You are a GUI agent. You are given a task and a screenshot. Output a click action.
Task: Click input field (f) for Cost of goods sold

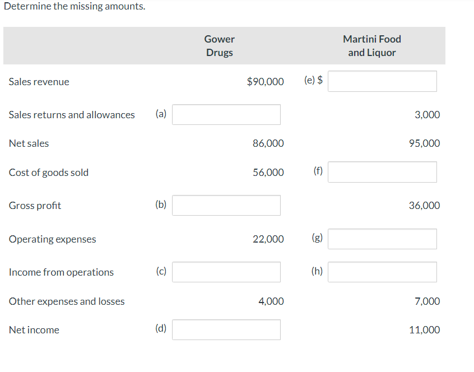(382, 171)
